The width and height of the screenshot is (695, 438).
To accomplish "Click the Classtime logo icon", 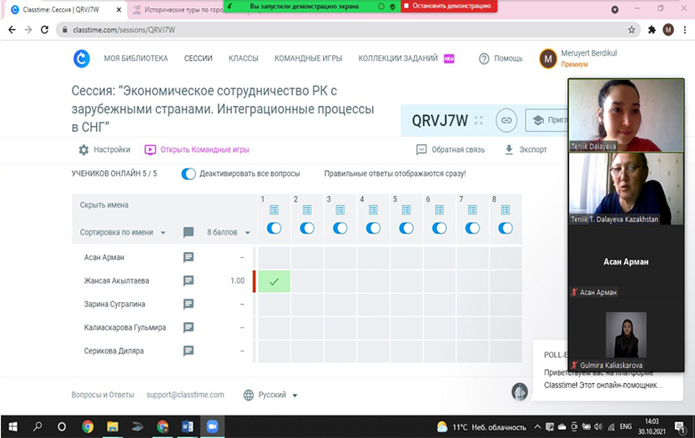I will [x=82, y=58].
